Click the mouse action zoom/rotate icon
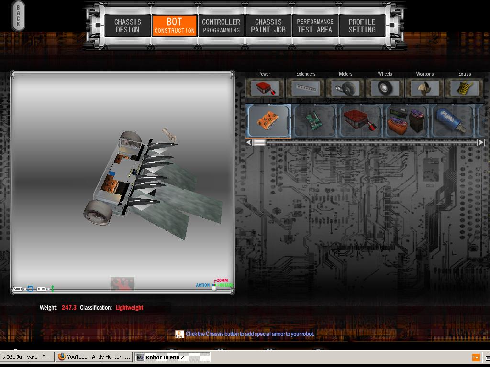 click(x=214, y=286)
